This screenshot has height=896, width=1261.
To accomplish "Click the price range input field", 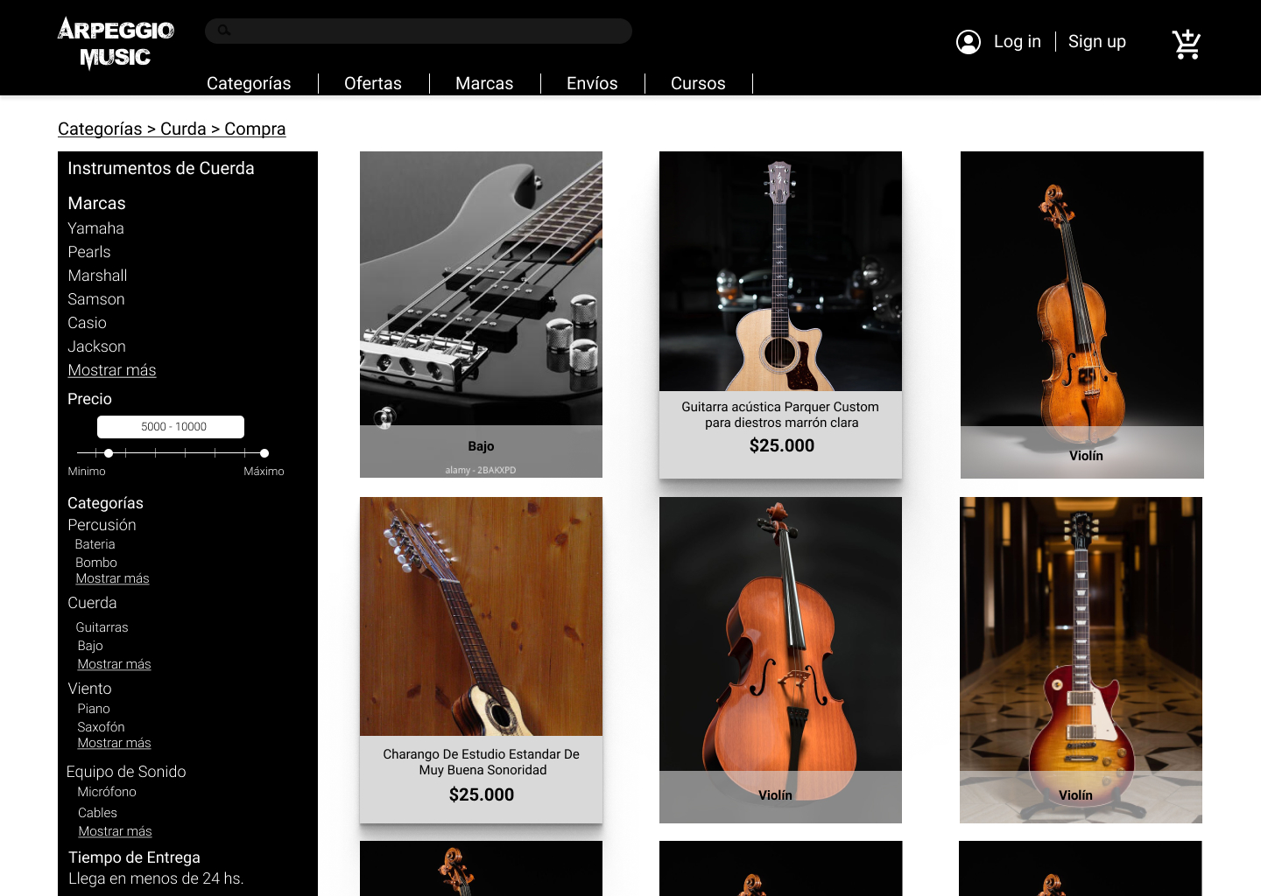I will tap(171, 427).
